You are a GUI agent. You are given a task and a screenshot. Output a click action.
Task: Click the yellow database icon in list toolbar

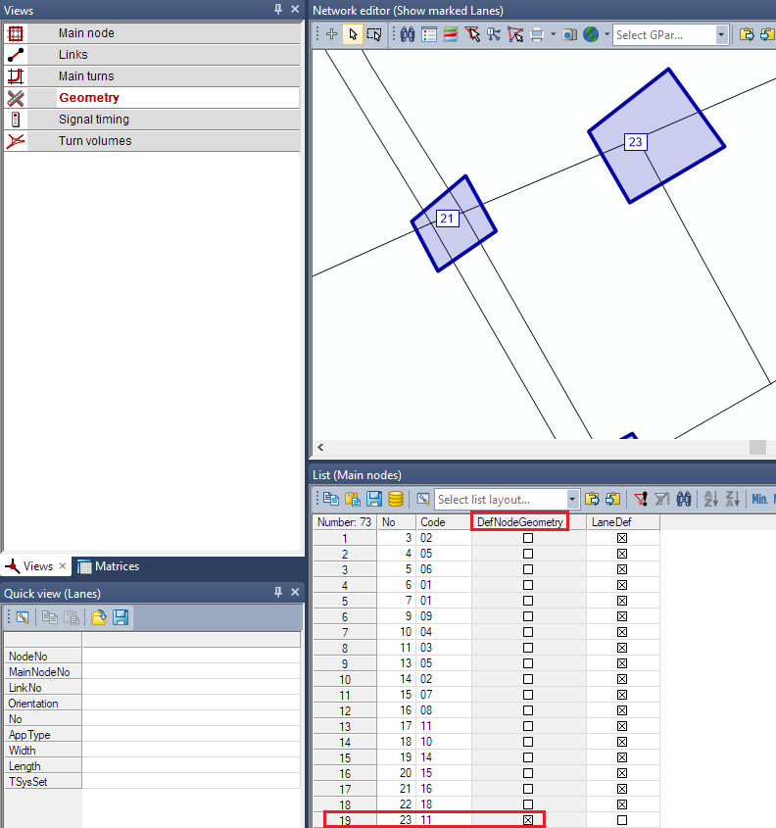click(x=396, y=499)
